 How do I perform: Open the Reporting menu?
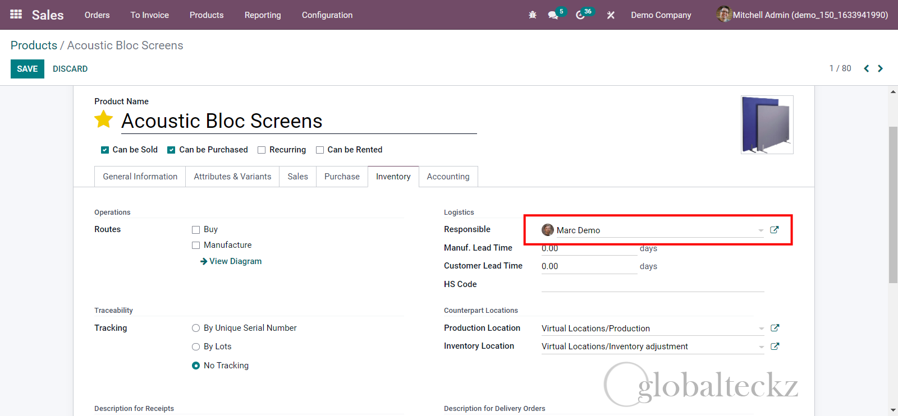262,15
